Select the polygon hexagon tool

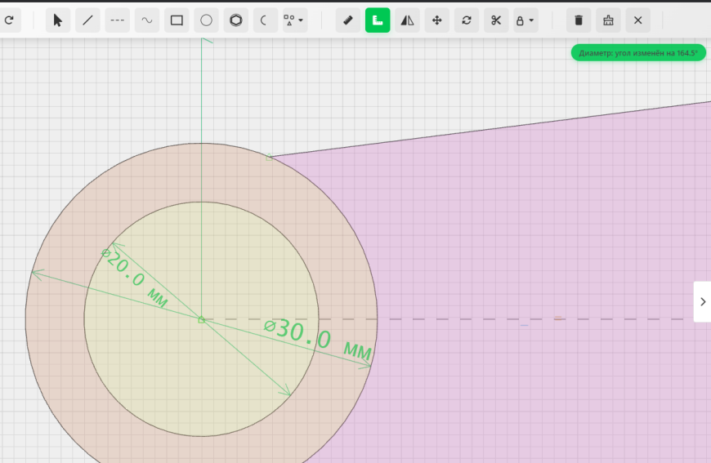236,20
